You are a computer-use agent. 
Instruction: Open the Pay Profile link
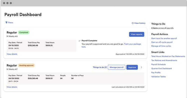click(156, 72)
